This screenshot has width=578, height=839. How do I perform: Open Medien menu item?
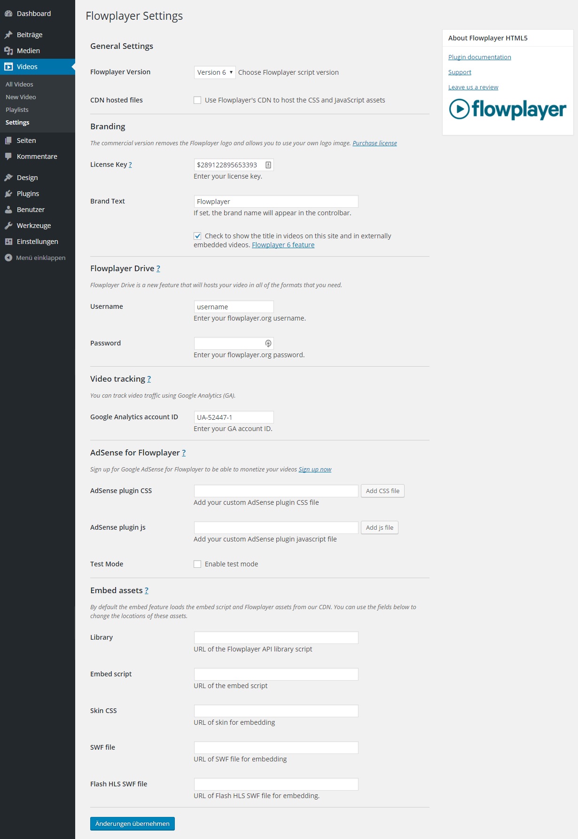tap(38, 51)
